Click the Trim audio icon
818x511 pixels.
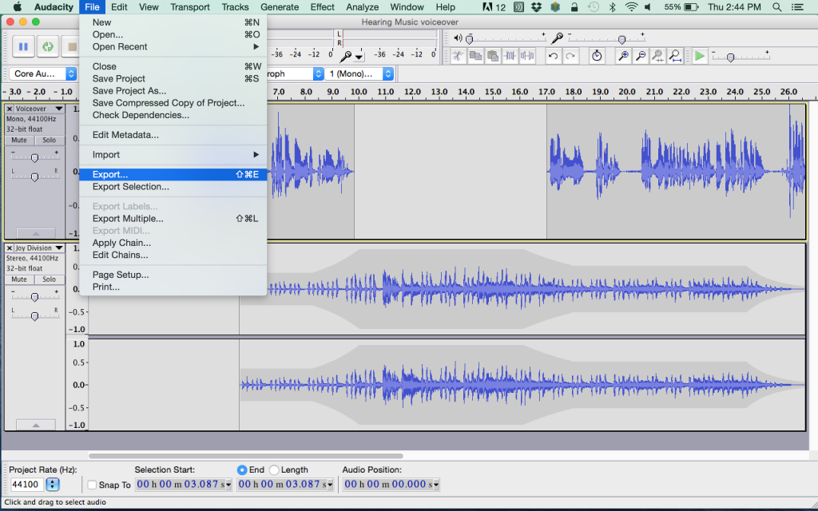pos(510,56)
